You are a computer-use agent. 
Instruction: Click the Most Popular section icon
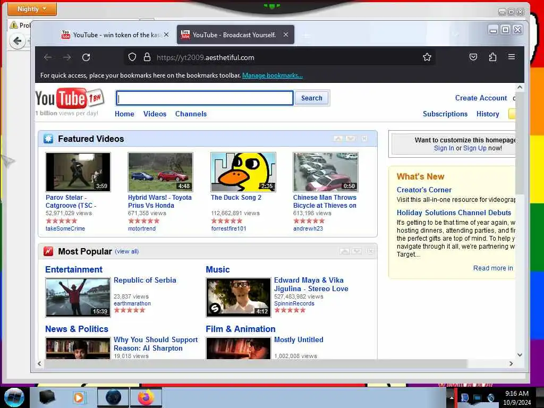pos(48,251)
